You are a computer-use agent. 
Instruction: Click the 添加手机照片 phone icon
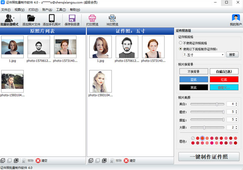pos(52,18)
